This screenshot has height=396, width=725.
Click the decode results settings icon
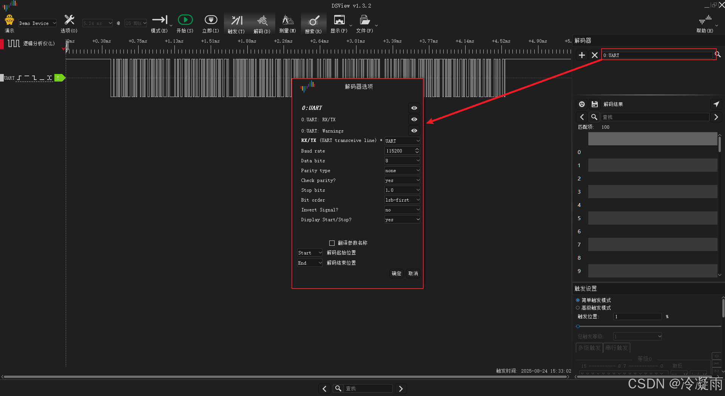coord(582,104)
